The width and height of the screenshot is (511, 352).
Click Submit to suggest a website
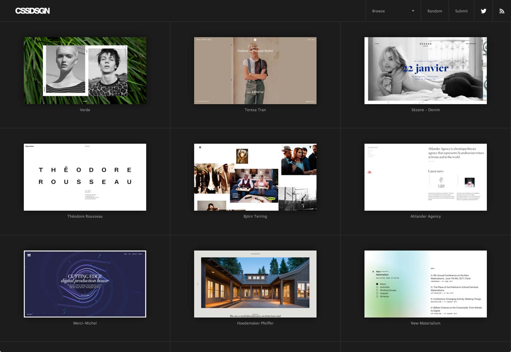[x=461, y=11]
